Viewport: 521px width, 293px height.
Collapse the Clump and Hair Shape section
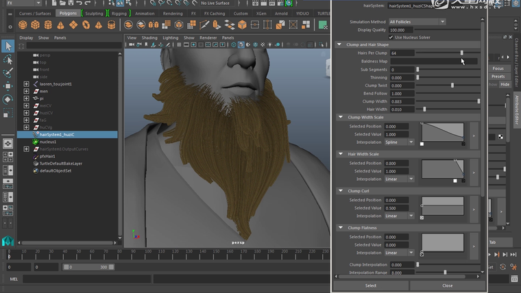[339, 44]
